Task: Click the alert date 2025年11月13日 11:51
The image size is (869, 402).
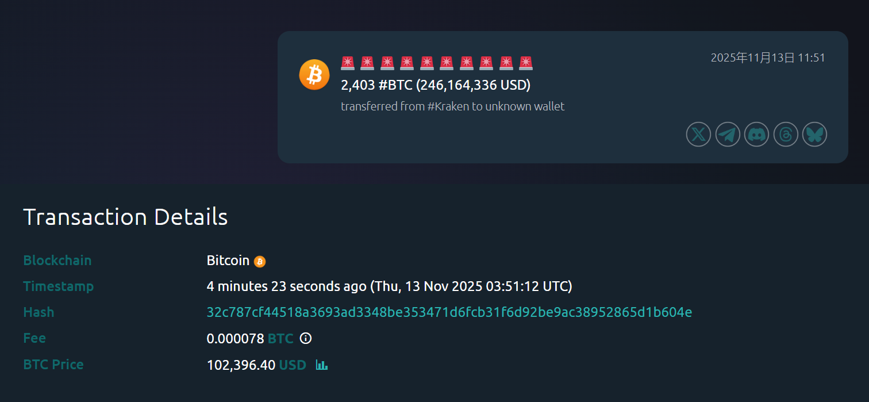Action: click(x=767, y=58)
